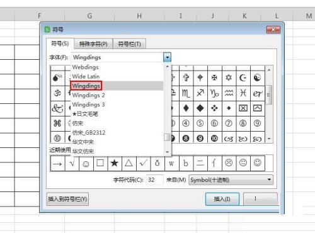Choose the circled number 7 symbol
315x233 pixels.
pos(229,123)
